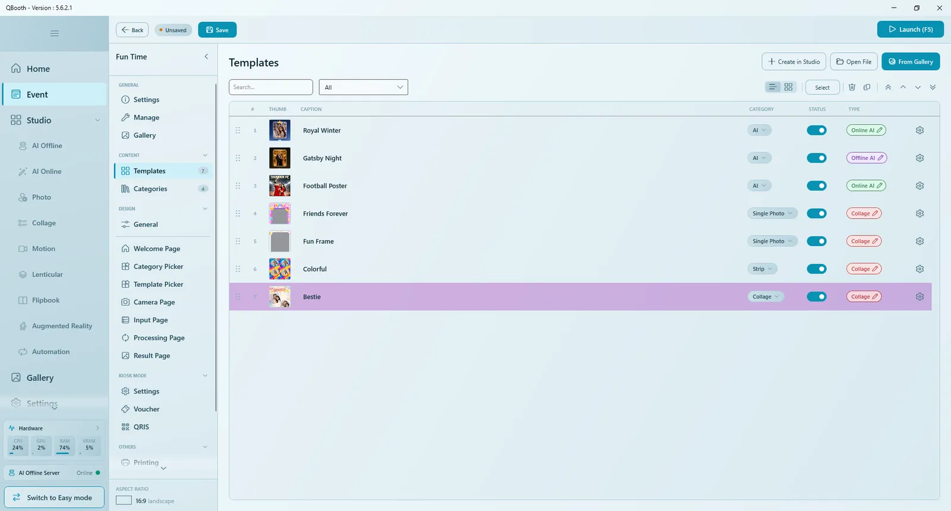Viewport: 951px width, 511px height.
Task: Collapse the Fun Time side panel
Action: point(206,57)
